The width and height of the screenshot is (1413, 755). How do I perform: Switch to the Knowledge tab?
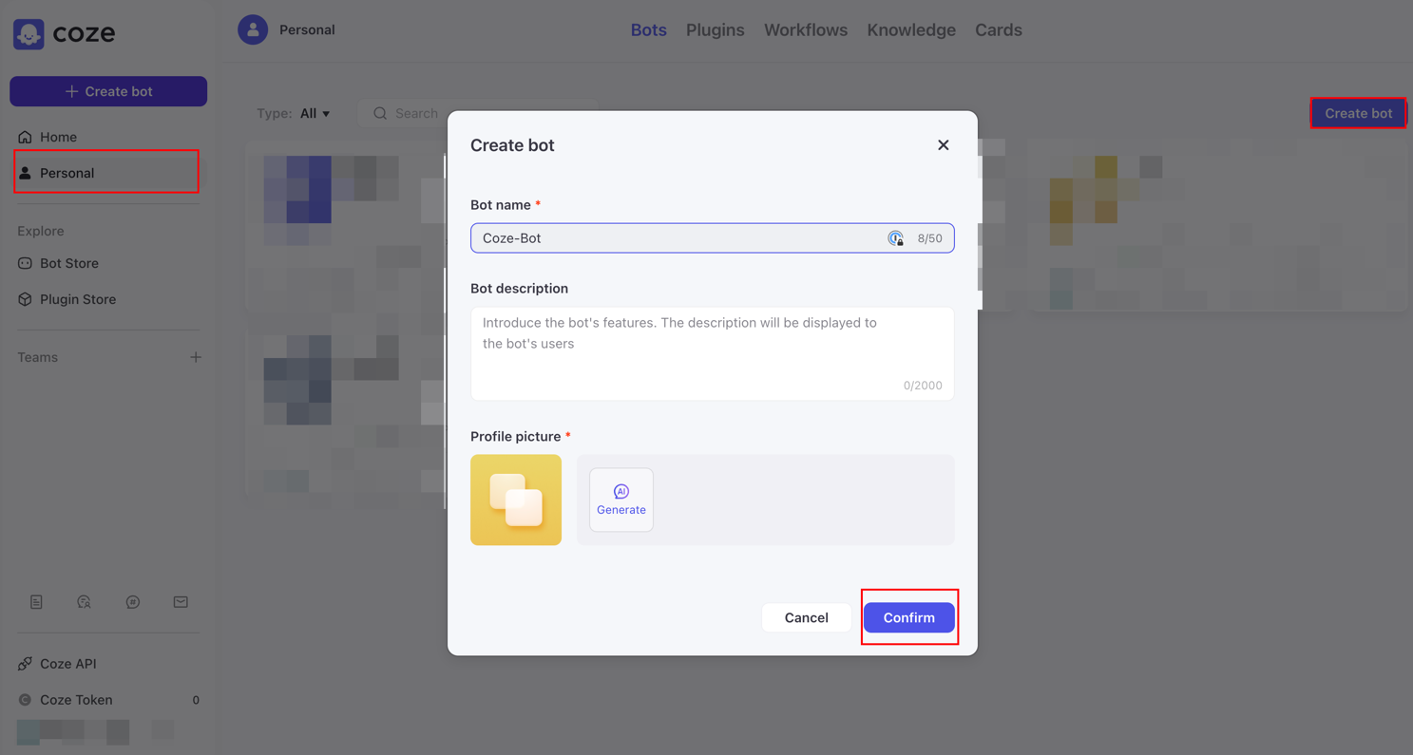click(x=911, y=29)
